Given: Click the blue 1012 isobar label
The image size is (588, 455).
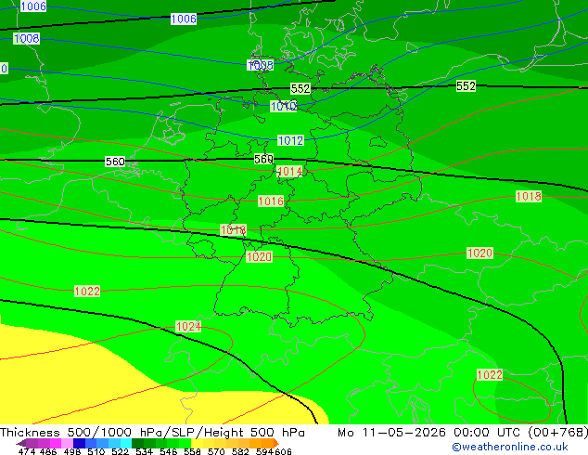Looking at the screenshot, I should click(290, 140).
